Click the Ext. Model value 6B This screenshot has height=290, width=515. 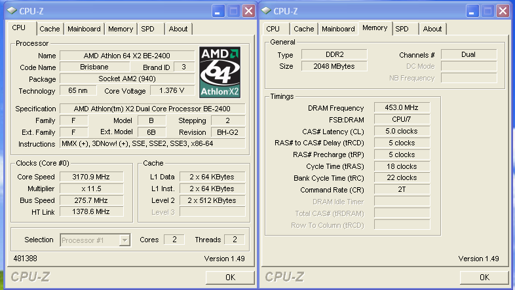coord(151,132)
